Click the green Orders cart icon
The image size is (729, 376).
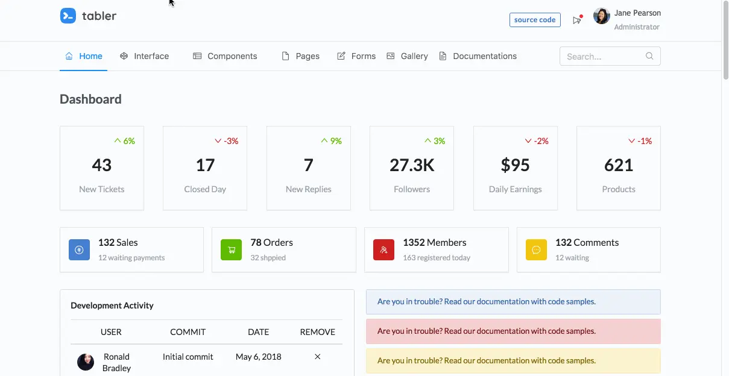tap(232, 249)
